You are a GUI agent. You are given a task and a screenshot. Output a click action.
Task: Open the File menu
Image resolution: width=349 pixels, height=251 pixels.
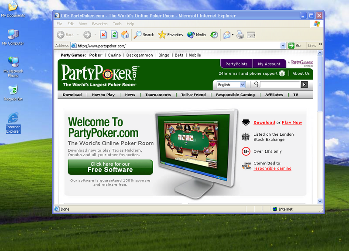click(x=59, y=24)
